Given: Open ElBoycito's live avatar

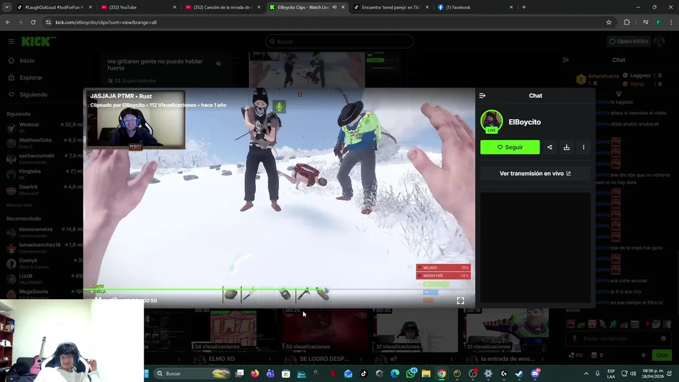Looking at the screenshot, I should [x=492, y=121].
